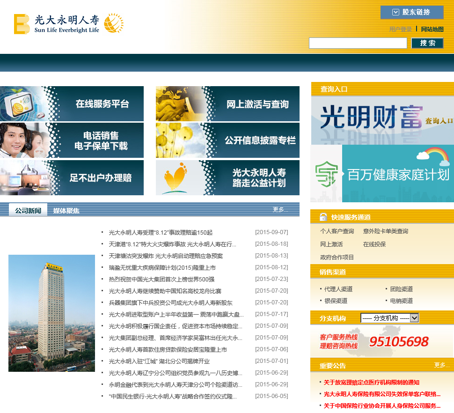This screenshot has height=413, width=454.
Task: Open the 电销渠道 sales channel
Action: (401, 301)
